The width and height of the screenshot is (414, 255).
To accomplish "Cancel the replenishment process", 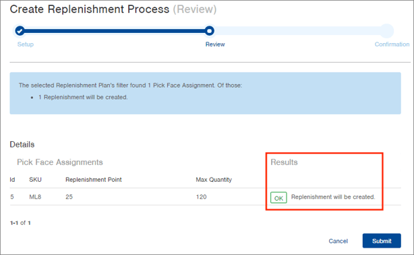I will [x=338, y=241].
